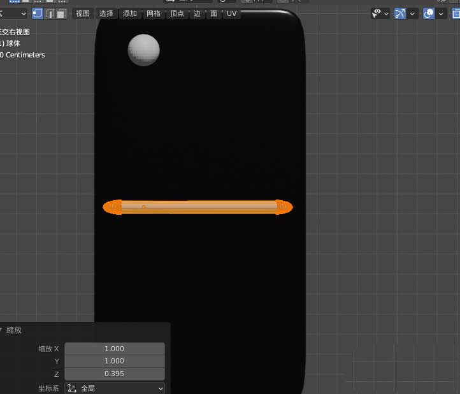Click the 缩放 operator panel header
Screen dimensions: 460x394
tap(85, 330)
